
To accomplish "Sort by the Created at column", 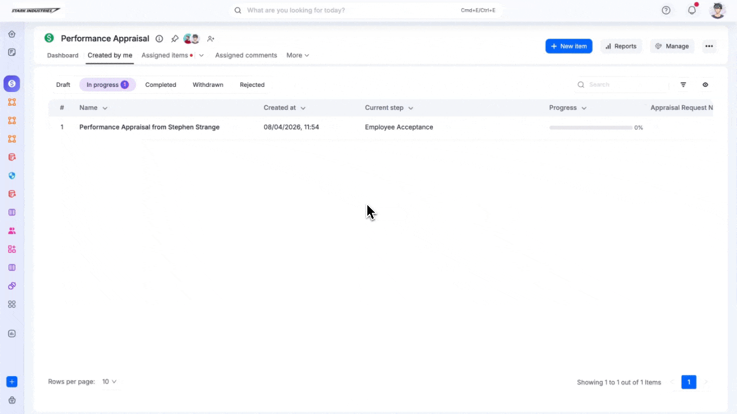I will point(284,108).
